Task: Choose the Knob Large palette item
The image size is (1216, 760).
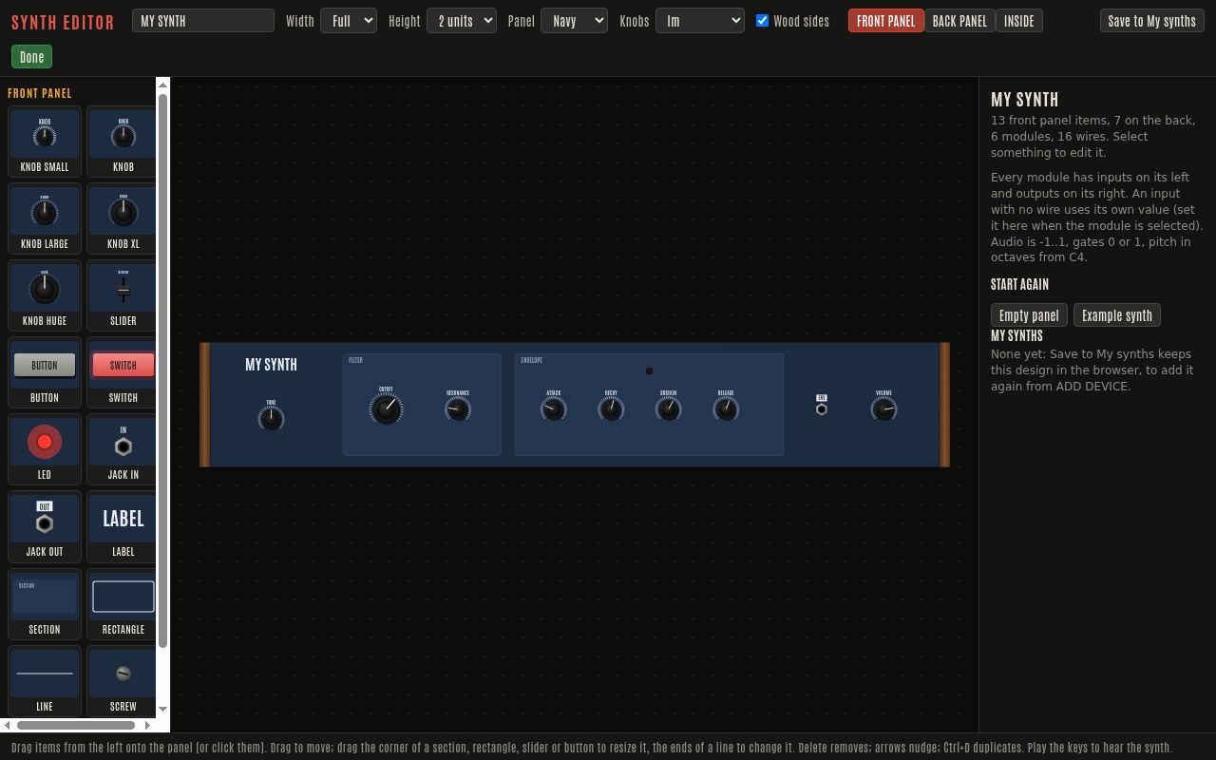Action: [45, 218]
